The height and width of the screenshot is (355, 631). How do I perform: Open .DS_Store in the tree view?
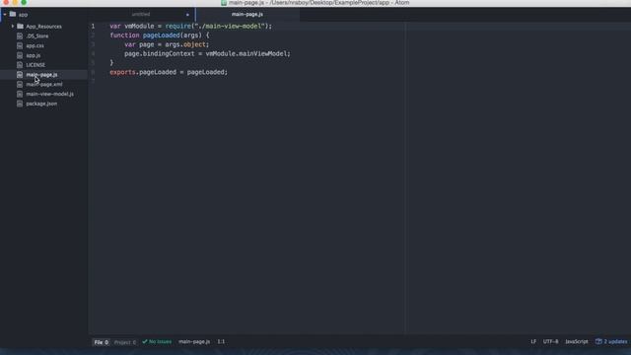pos(37,35)
